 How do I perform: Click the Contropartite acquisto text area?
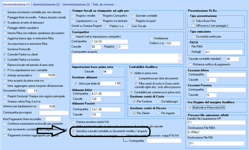[127, 58]
